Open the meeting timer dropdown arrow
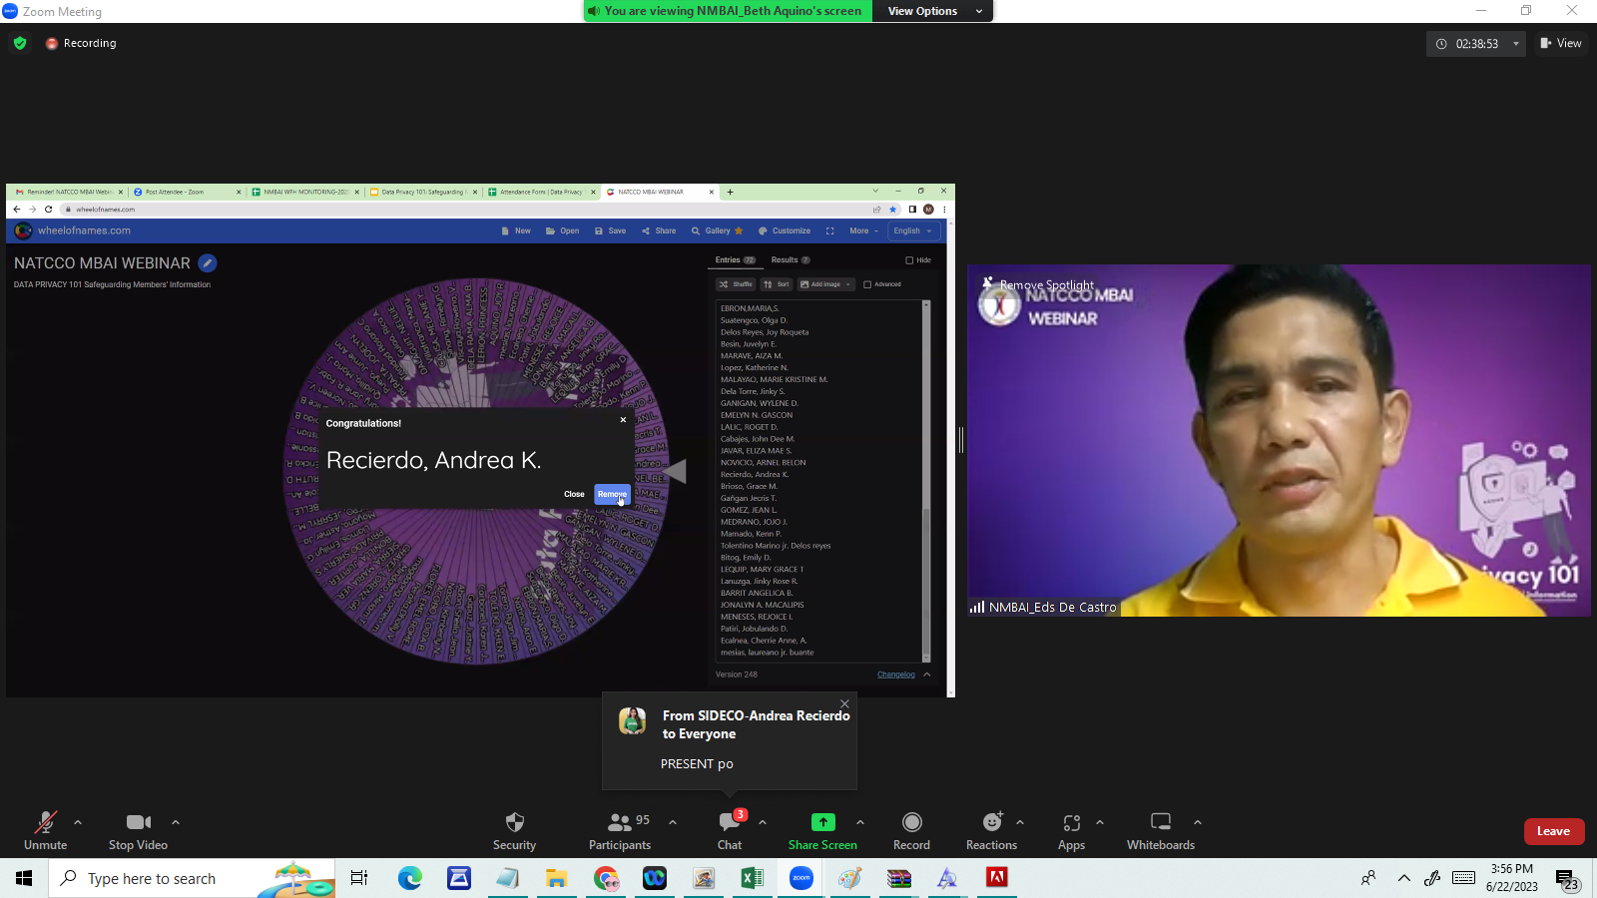This screenshot has width=1597, height=898. (1516, 44)
